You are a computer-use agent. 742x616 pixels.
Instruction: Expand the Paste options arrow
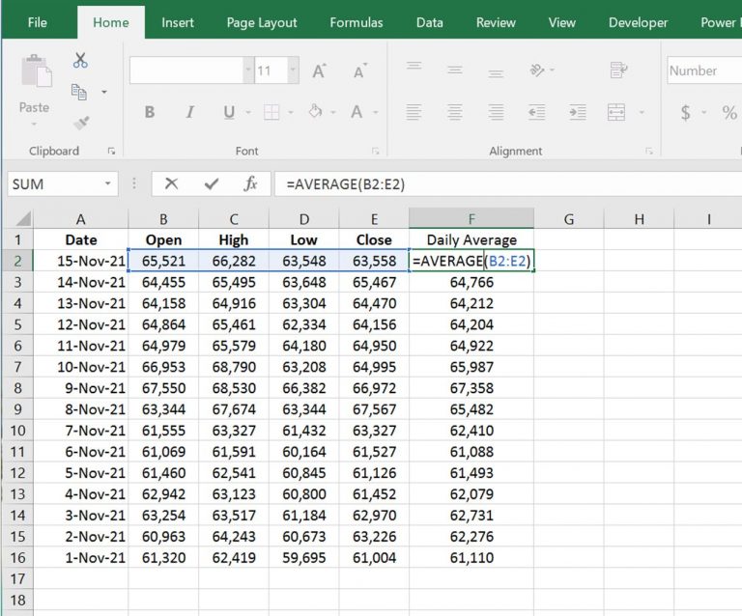tap(35, 124)
